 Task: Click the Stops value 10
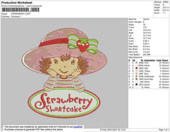point(144,24)
